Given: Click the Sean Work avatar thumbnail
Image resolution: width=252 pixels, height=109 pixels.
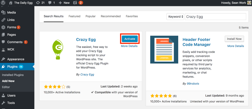Looking at the screenshot, I should point(249,3).
